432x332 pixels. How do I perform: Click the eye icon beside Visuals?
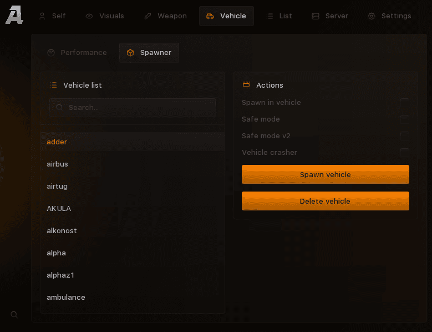pyautogui.click(x=89, y=16)
